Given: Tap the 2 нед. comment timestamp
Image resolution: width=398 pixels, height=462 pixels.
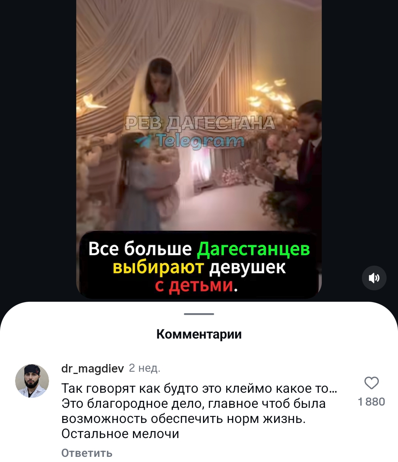Looking at the screenshot, I should click(x=144, y=368).
